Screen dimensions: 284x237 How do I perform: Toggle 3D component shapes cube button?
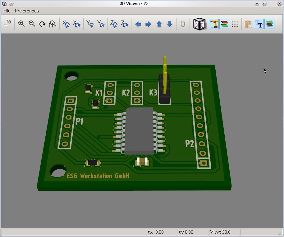click(x=199, y=24)
